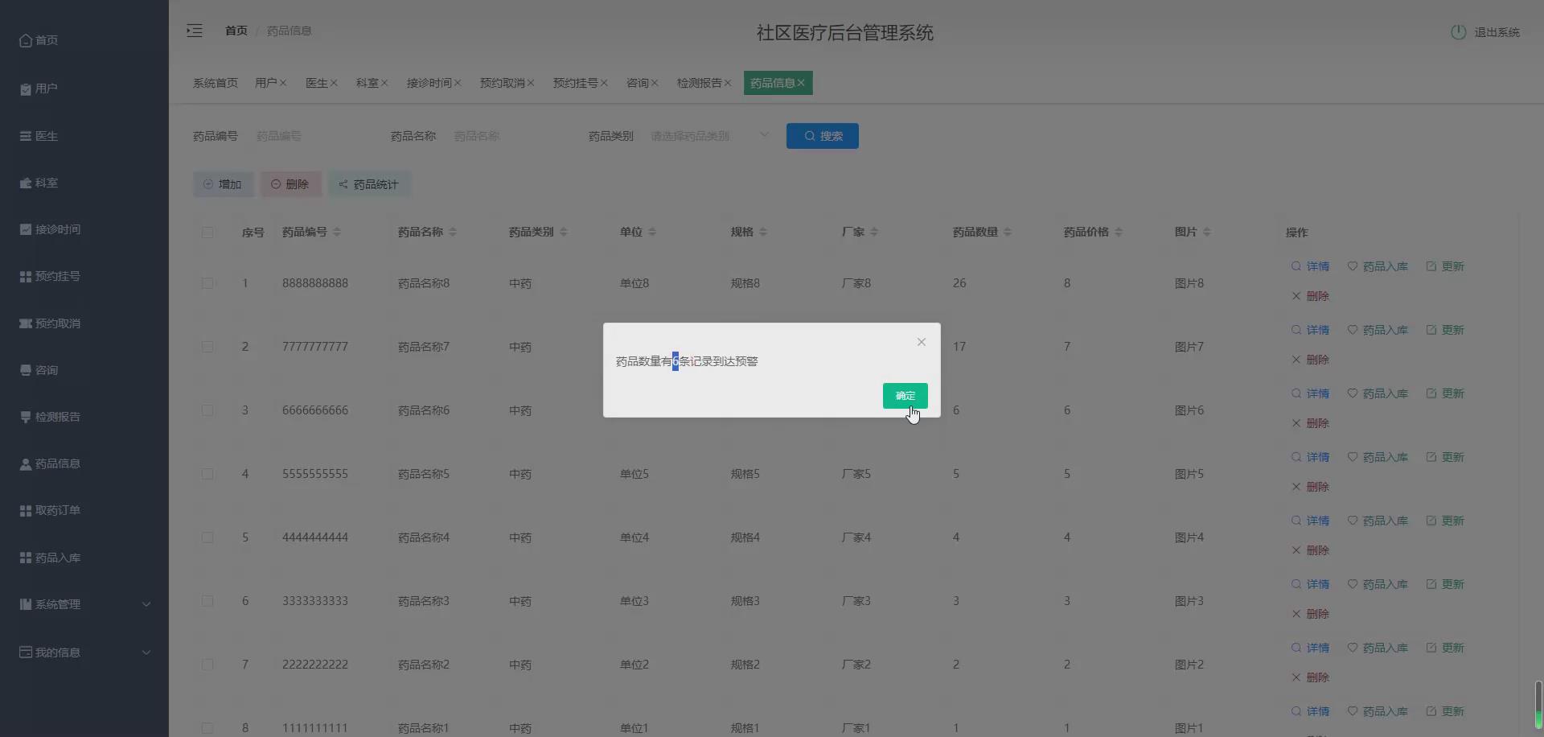Viewport: 1544px width, 737px height.
Task: Confirm the warning dialog with 确定
Action: (905, 396)
